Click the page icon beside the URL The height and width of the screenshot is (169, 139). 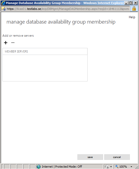point(3,9)
